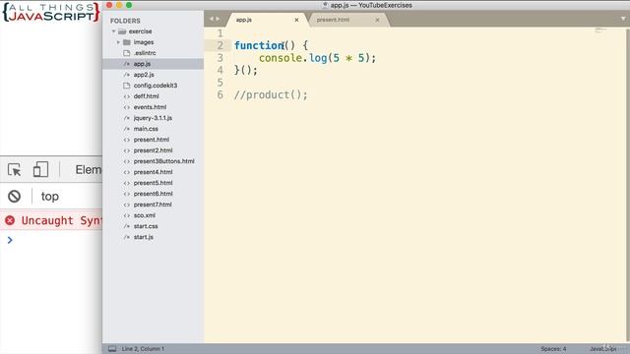Open events.html in the sidebar

click(150, 107)
